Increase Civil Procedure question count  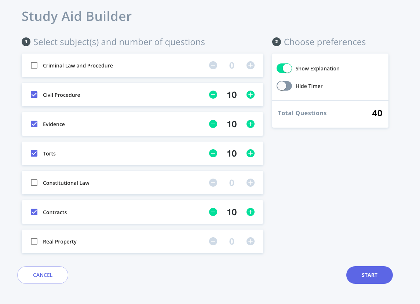pos(251,95)
